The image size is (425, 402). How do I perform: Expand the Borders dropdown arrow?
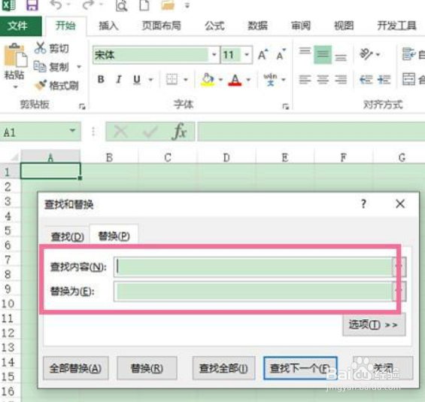click(186, 80)
